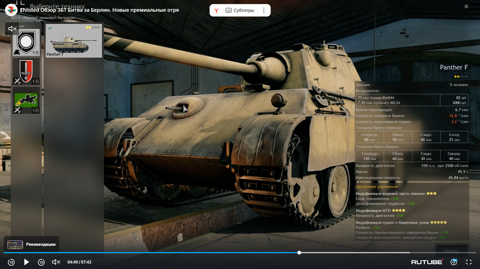This screenshot has height=269, width=480.
Task: Select the red sword shield squad icon
Action: [26, 72]
